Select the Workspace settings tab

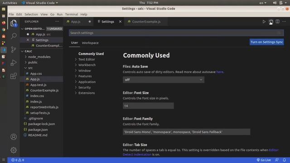pyautogui.click(x=90, y=43)
